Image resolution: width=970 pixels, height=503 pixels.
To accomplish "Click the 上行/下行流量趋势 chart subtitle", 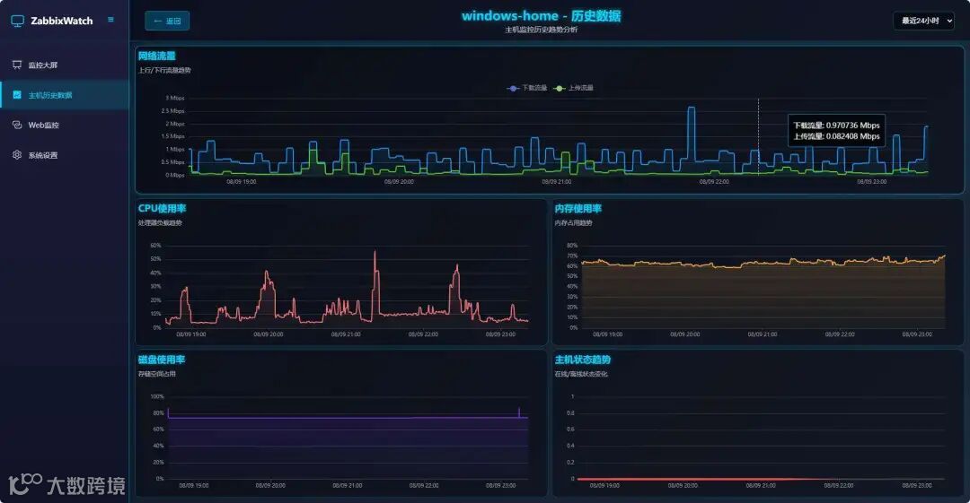I will (x=164, y=71).
